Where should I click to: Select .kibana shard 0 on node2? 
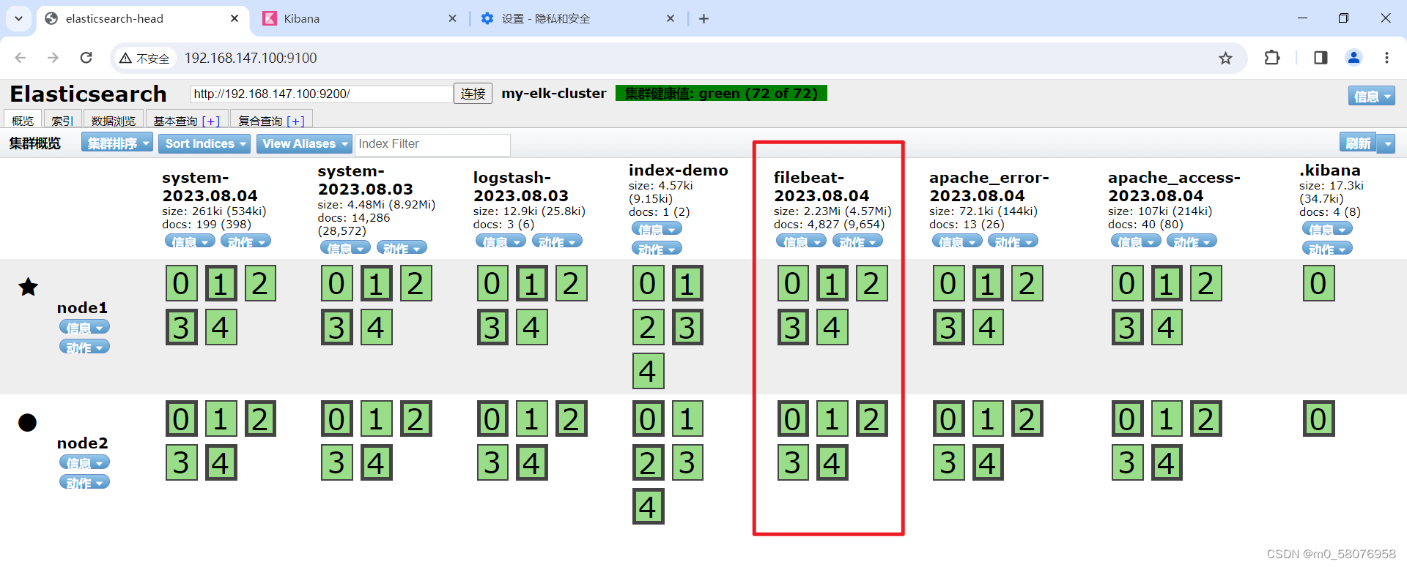[x=1318, y=418]
